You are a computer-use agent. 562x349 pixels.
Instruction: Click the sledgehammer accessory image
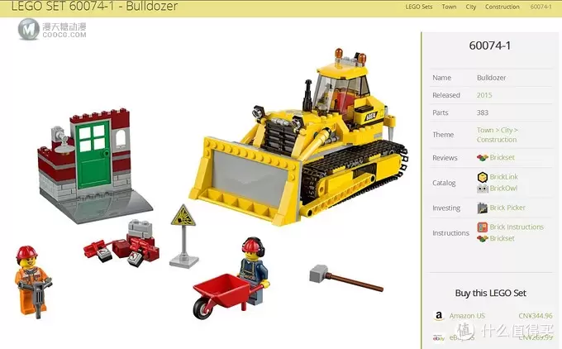[x=345, y=278]
